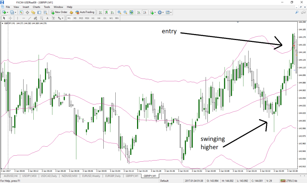This screenshot has width=307, height=183.
Task: Zoom out of the chart
Action: (x=125, y=12)
